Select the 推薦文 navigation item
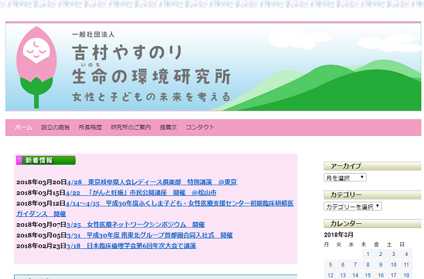 click(x=168, y=128)
